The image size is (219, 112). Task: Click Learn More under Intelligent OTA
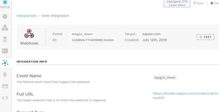[x=177, y=5]
